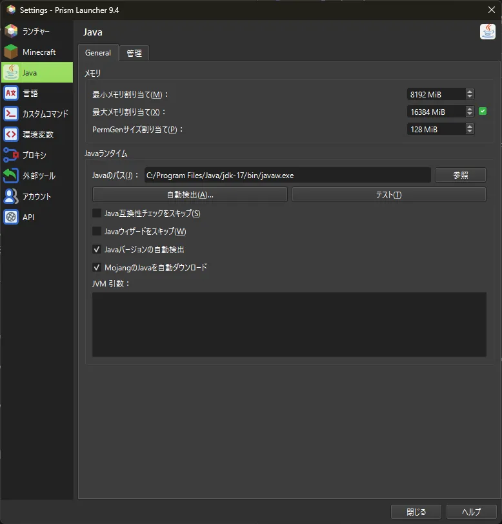502x524 pixels.
Task: Decrease the PermGenサイズ value
Action: pyautogui.click(x=470, y=132)
